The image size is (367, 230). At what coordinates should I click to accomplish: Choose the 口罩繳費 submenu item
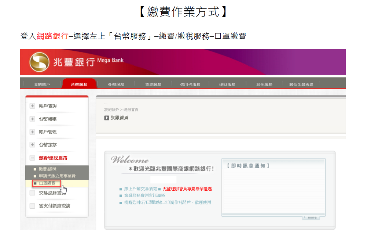pos(47,183)
